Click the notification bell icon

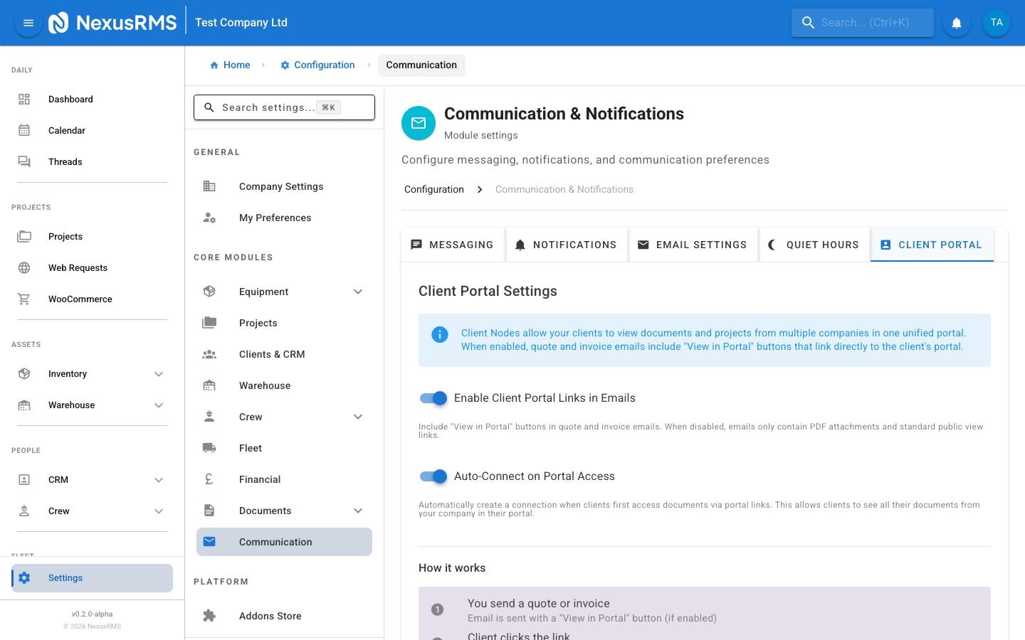pos(956,22)
